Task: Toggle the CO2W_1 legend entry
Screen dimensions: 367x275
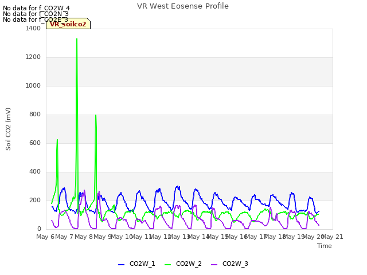Action: [x=136, y=264]
